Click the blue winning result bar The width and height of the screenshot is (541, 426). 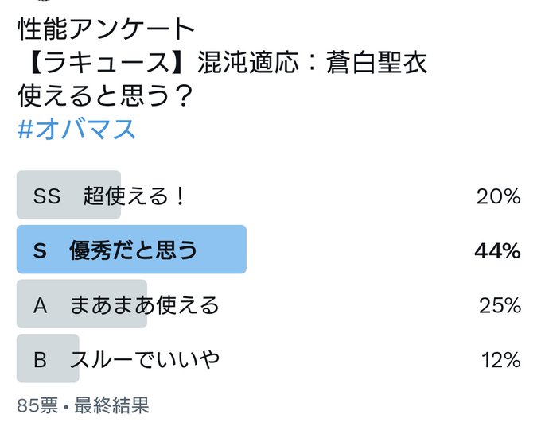131,250
